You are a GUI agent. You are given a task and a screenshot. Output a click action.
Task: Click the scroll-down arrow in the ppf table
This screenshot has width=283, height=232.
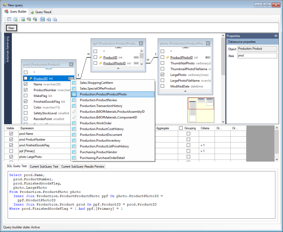tap(141, 64)
